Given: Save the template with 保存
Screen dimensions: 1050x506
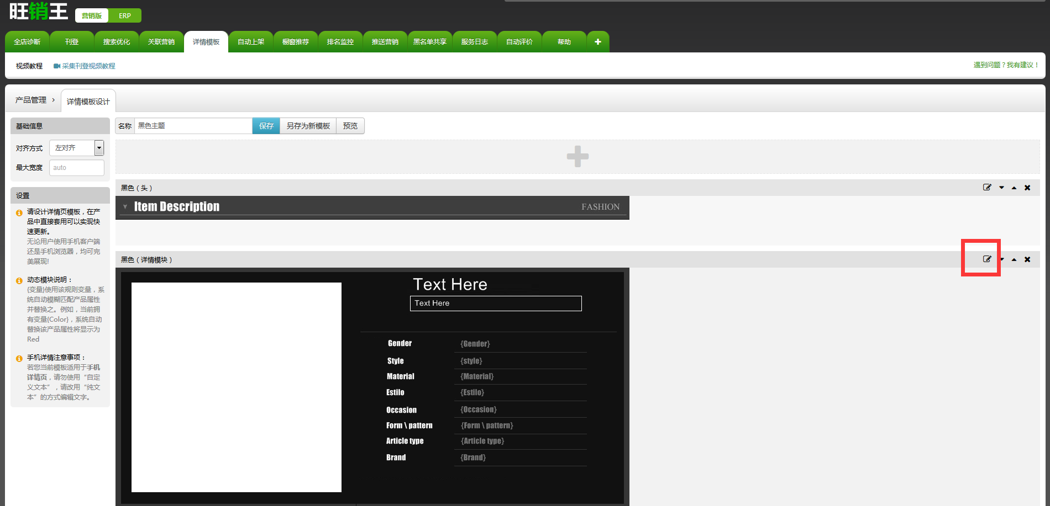Looking at the screenshot, I should pyautogui.click(x=266, y=126).
